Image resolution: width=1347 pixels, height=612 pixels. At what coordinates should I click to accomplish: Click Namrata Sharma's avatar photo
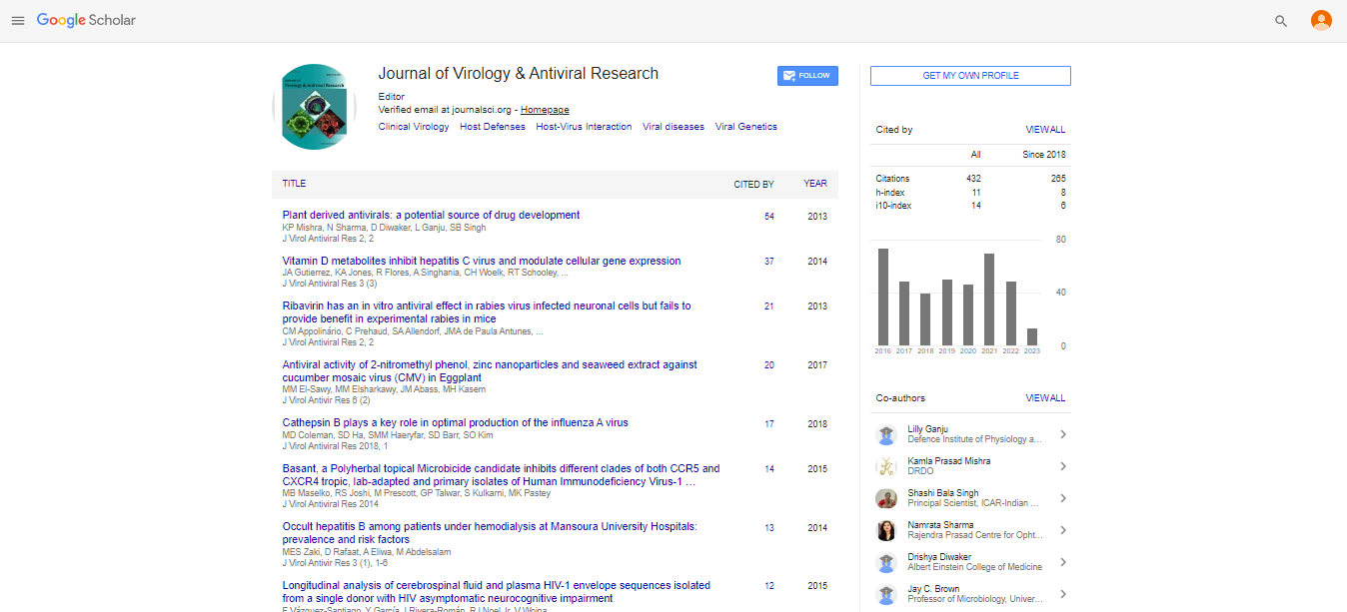click(886, 530)
